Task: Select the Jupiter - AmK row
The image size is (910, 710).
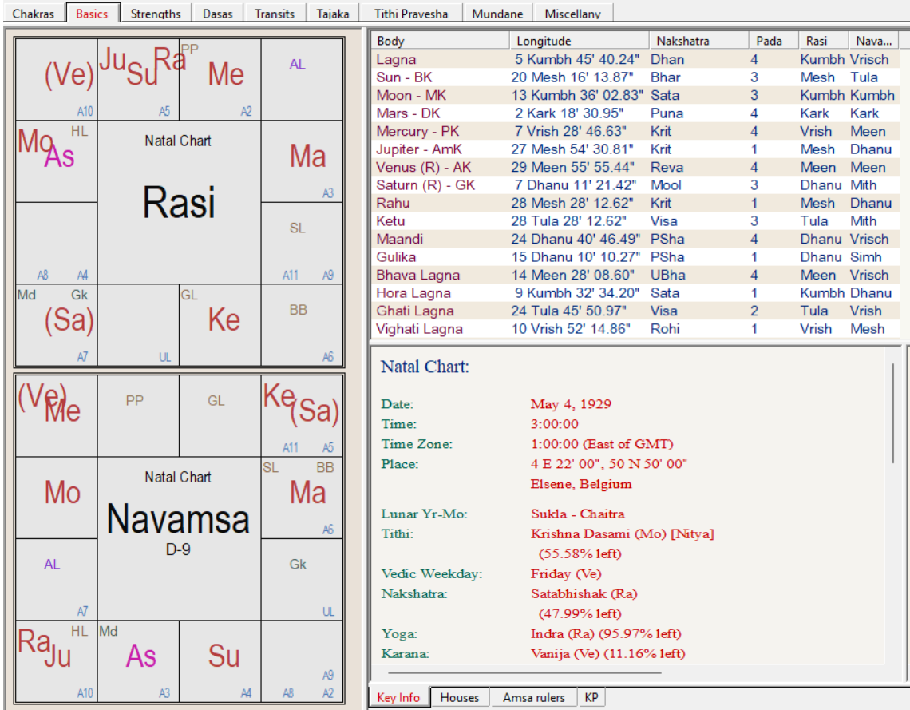Action: (635, 149)
